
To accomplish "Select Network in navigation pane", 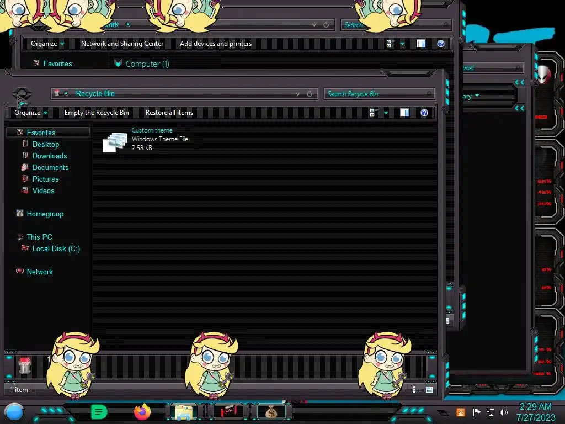I will point(40,272).
